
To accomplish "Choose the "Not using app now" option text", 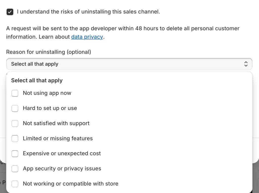I will click(47, 93).
